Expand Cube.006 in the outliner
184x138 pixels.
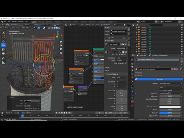coord(136,30)
